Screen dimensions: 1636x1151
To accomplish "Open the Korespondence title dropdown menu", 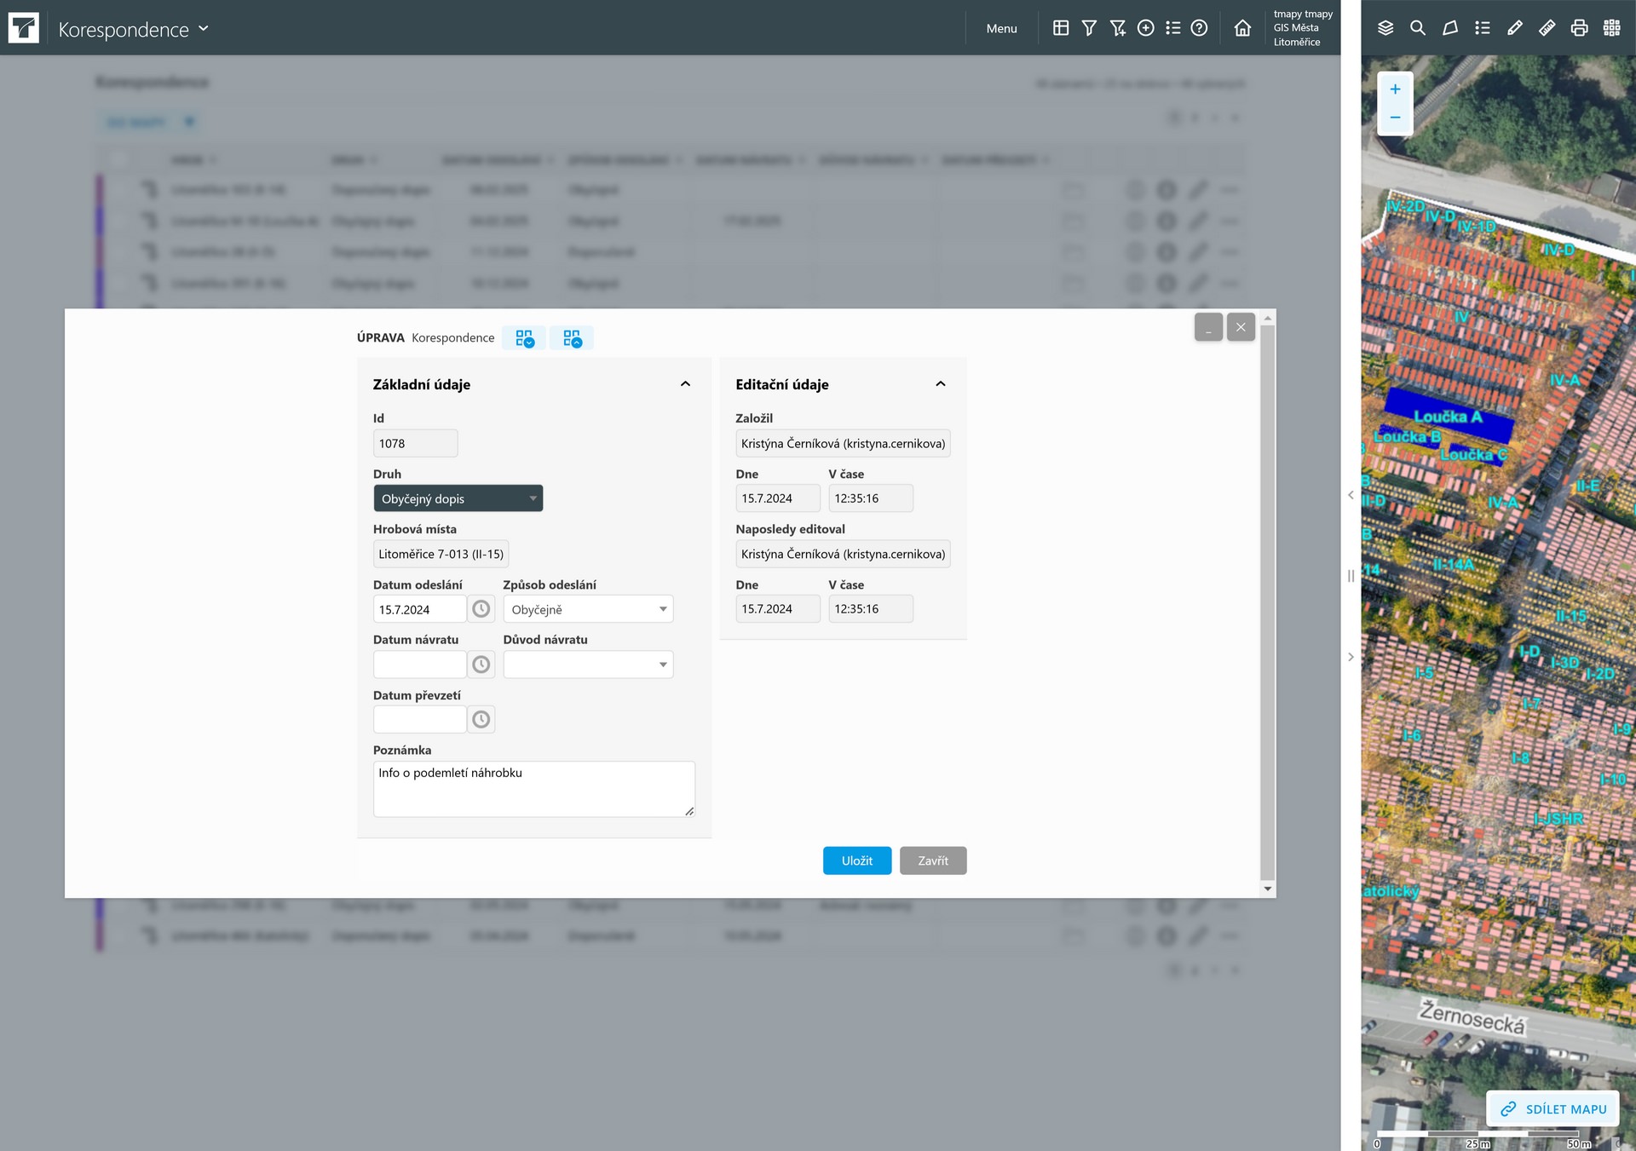I will (x=204, y=28).
